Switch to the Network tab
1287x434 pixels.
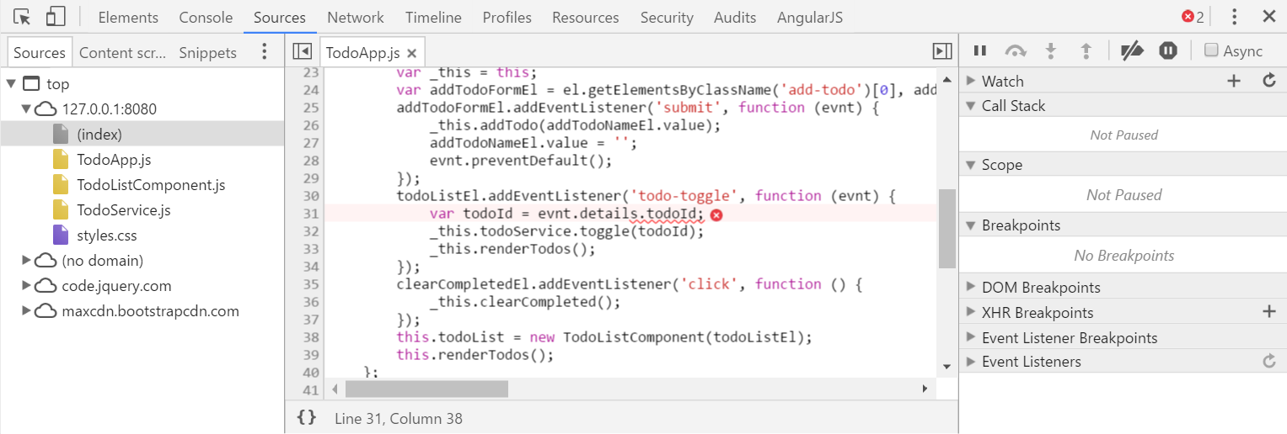pyautogui.click(x=355, y=18)
